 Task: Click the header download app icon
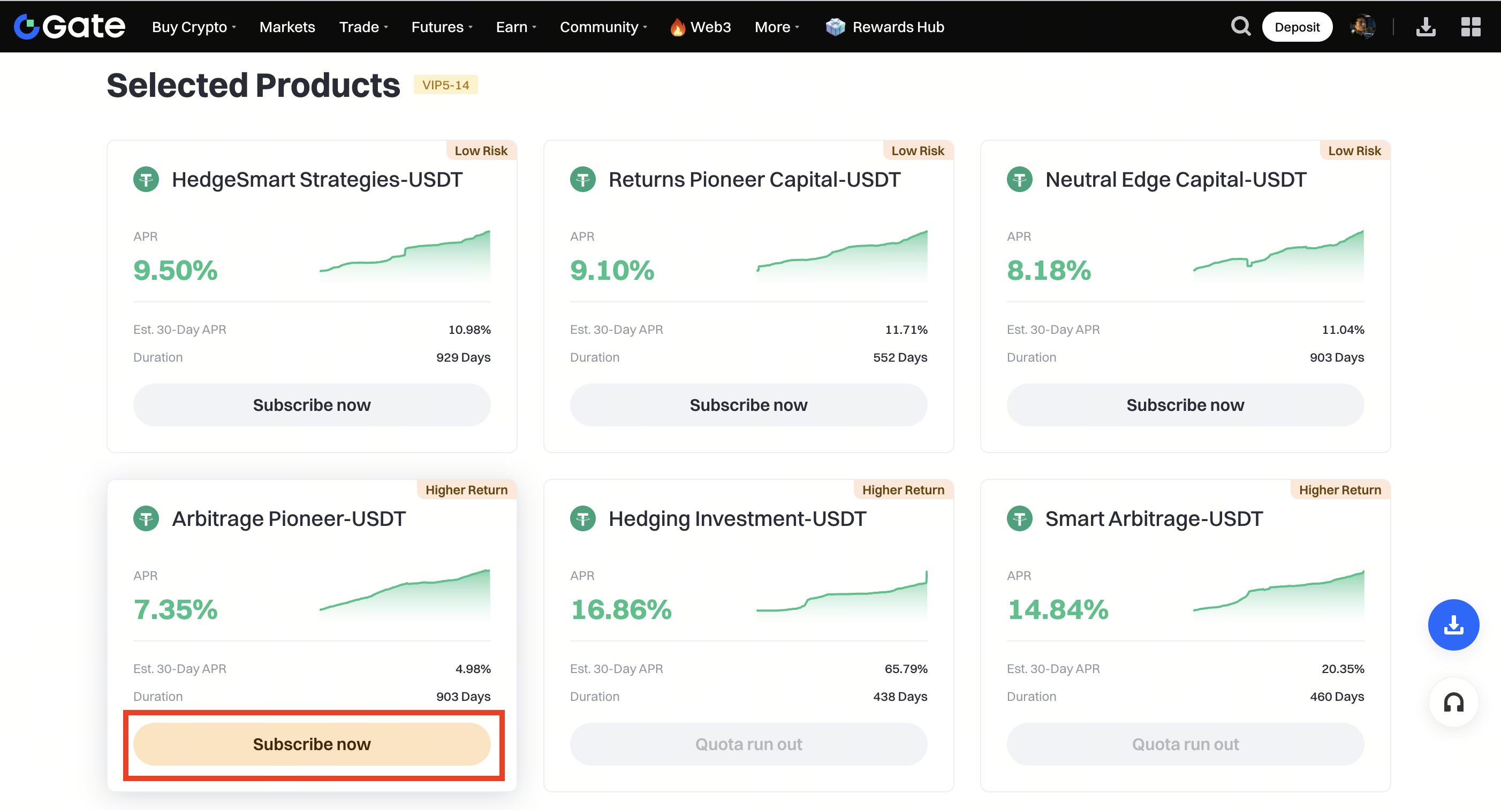pos(1425,27)
